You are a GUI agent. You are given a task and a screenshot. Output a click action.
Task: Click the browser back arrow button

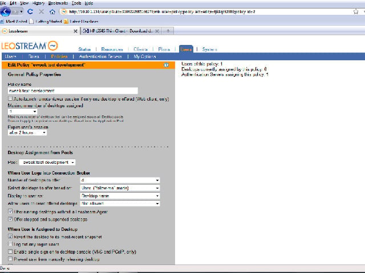coord(6,11)
